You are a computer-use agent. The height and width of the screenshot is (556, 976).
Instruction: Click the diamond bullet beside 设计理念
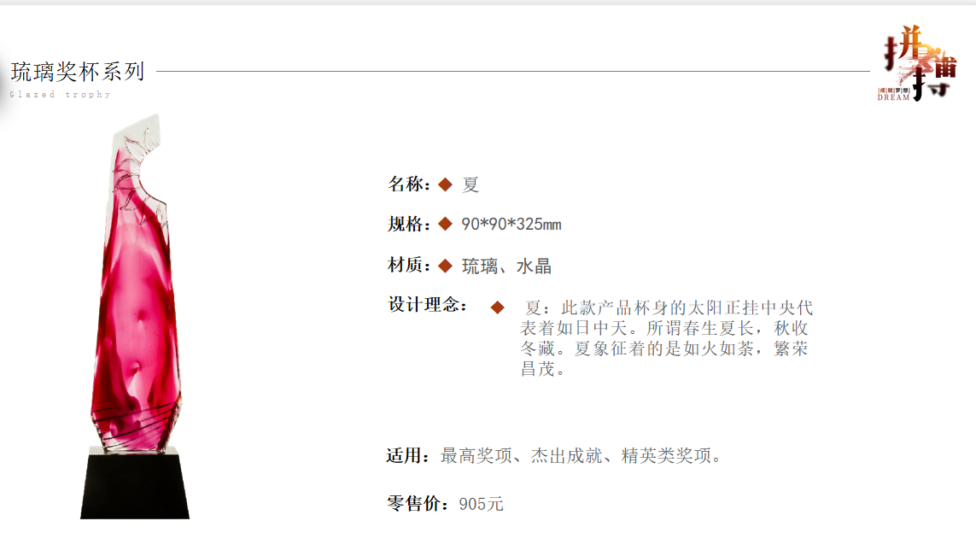tap(497, 307)
